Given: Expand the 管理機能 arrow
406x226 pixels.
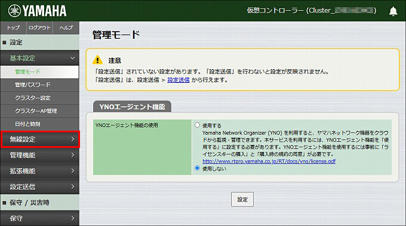Looking at the screenshot, I should pos(73,155).
